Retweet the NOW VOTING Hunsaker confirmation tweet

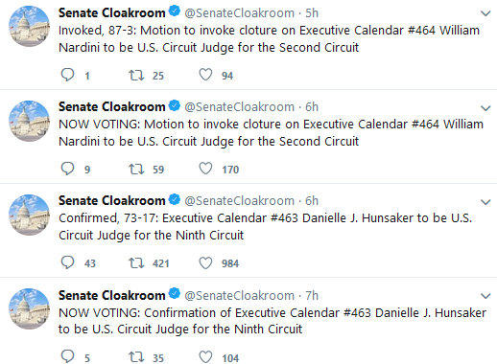click(x=136, y=357)
